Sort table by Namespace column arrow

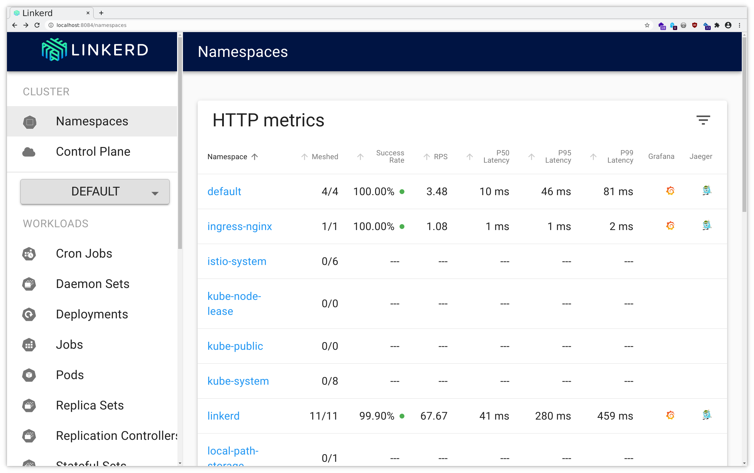click(x=255, y=157)
